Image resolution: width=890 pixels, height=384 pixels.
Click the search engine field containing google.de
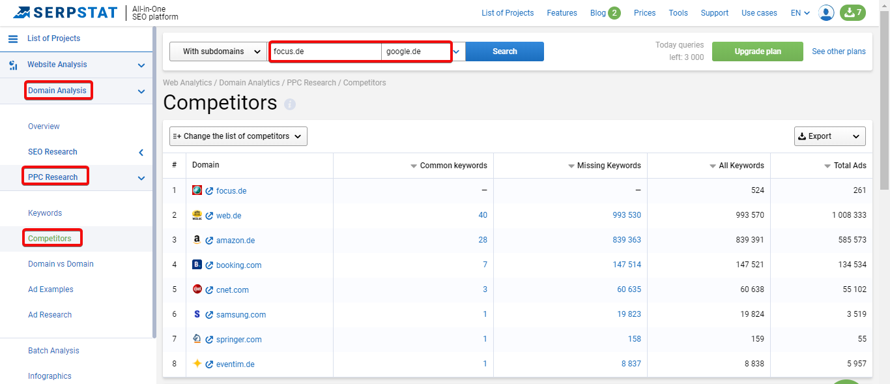pyautogui.click(x=416, y=52)
